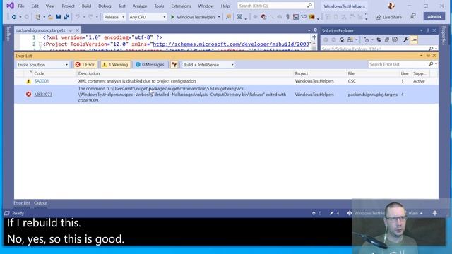The height and width of the screenshot is (254, 452).
Task: Click Sync with Active Document icon
Action: (x=379, y=40)
